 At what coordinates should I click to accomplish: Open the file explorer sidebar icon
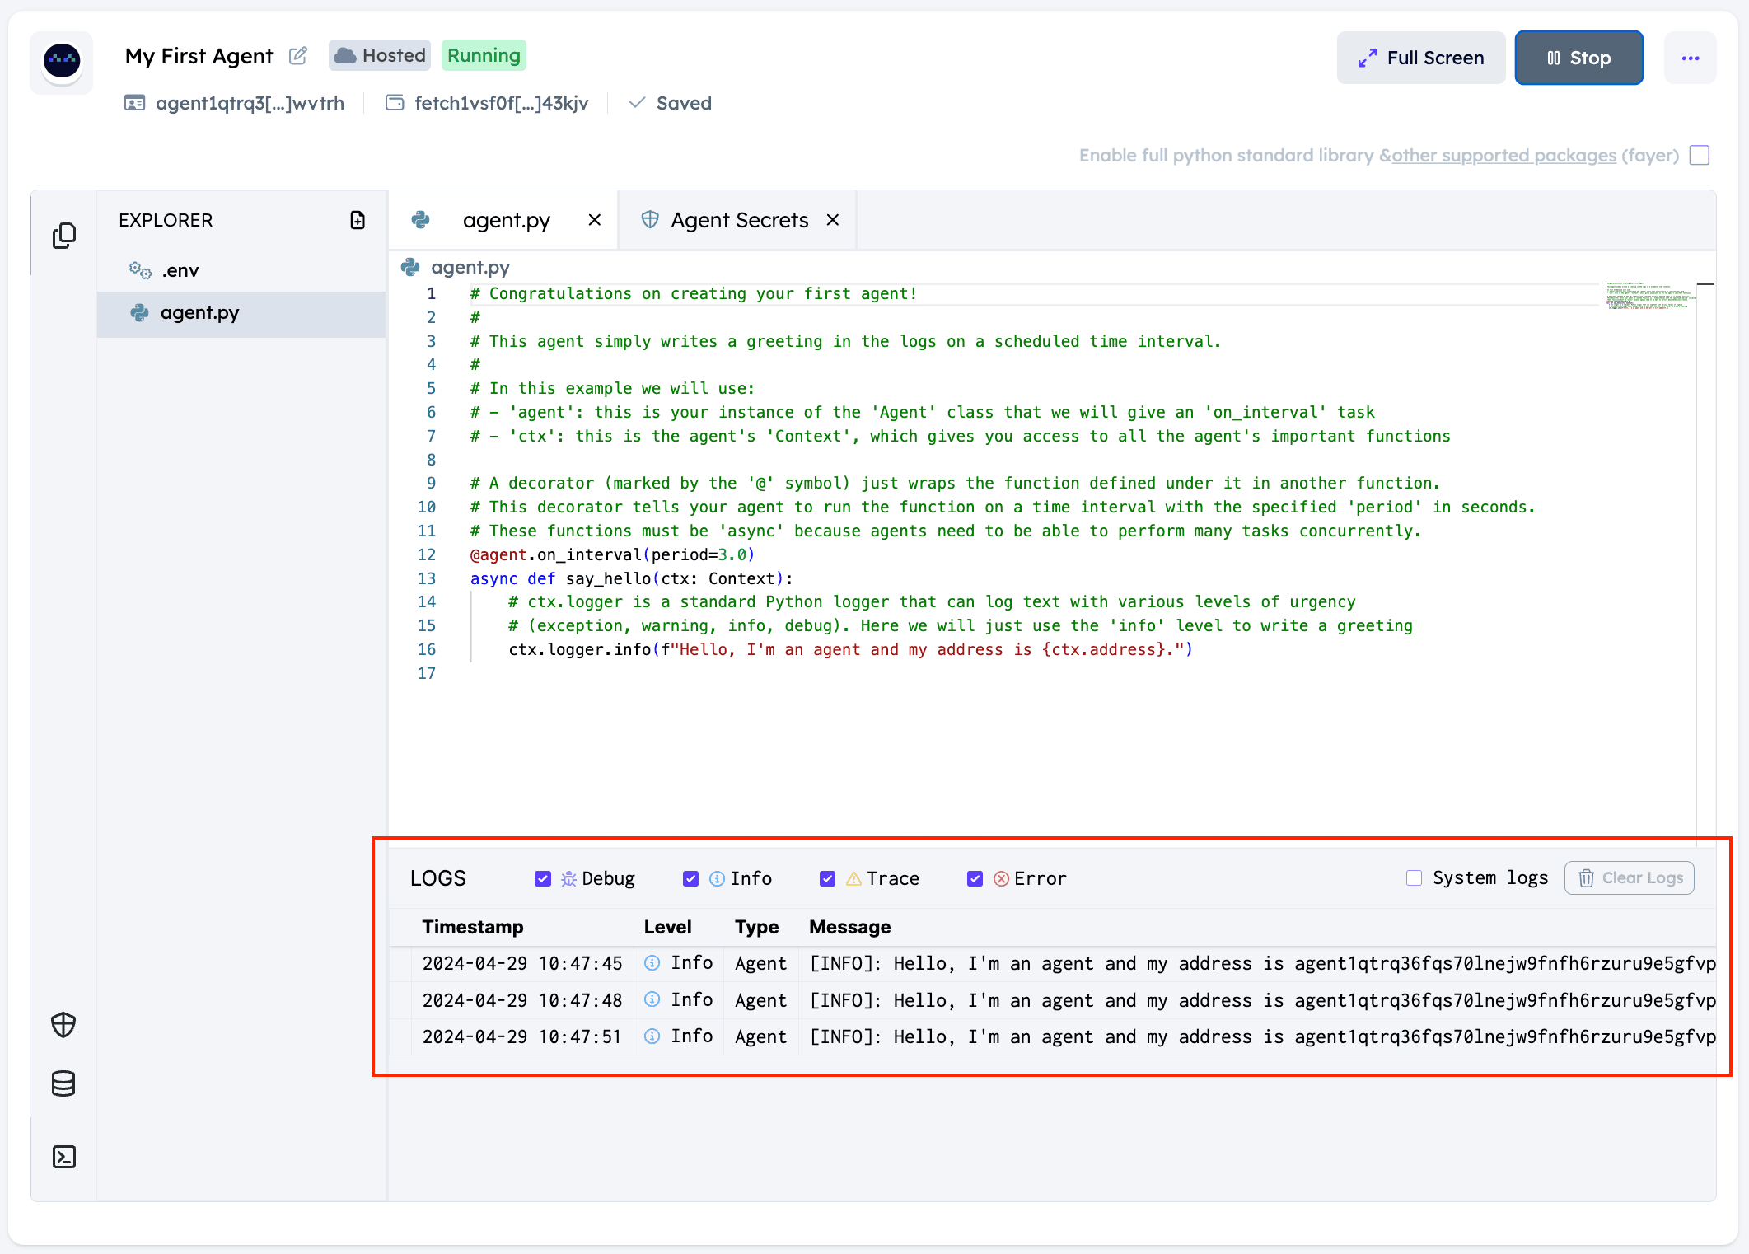click(x=64, y=236)
